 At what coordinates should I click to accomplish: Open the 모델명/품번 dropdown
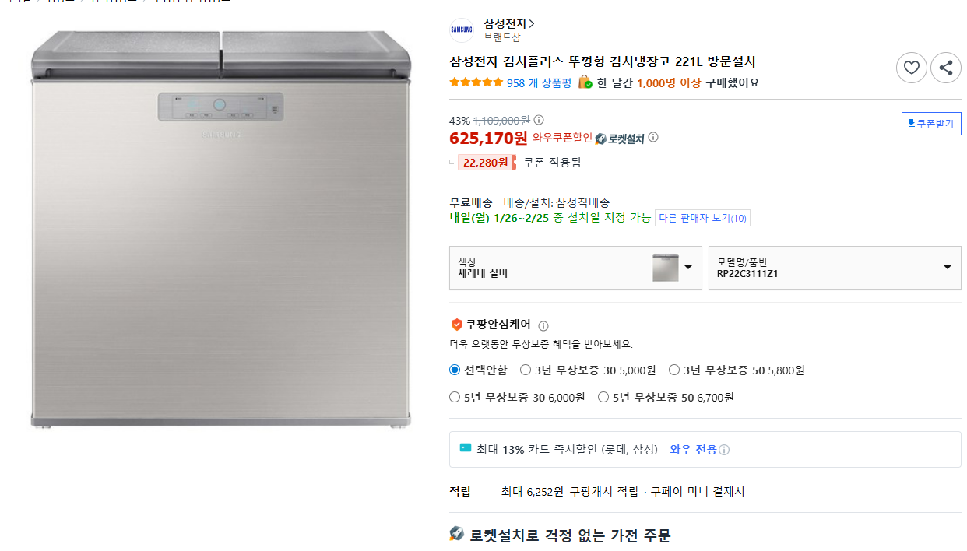coord(835,268)
